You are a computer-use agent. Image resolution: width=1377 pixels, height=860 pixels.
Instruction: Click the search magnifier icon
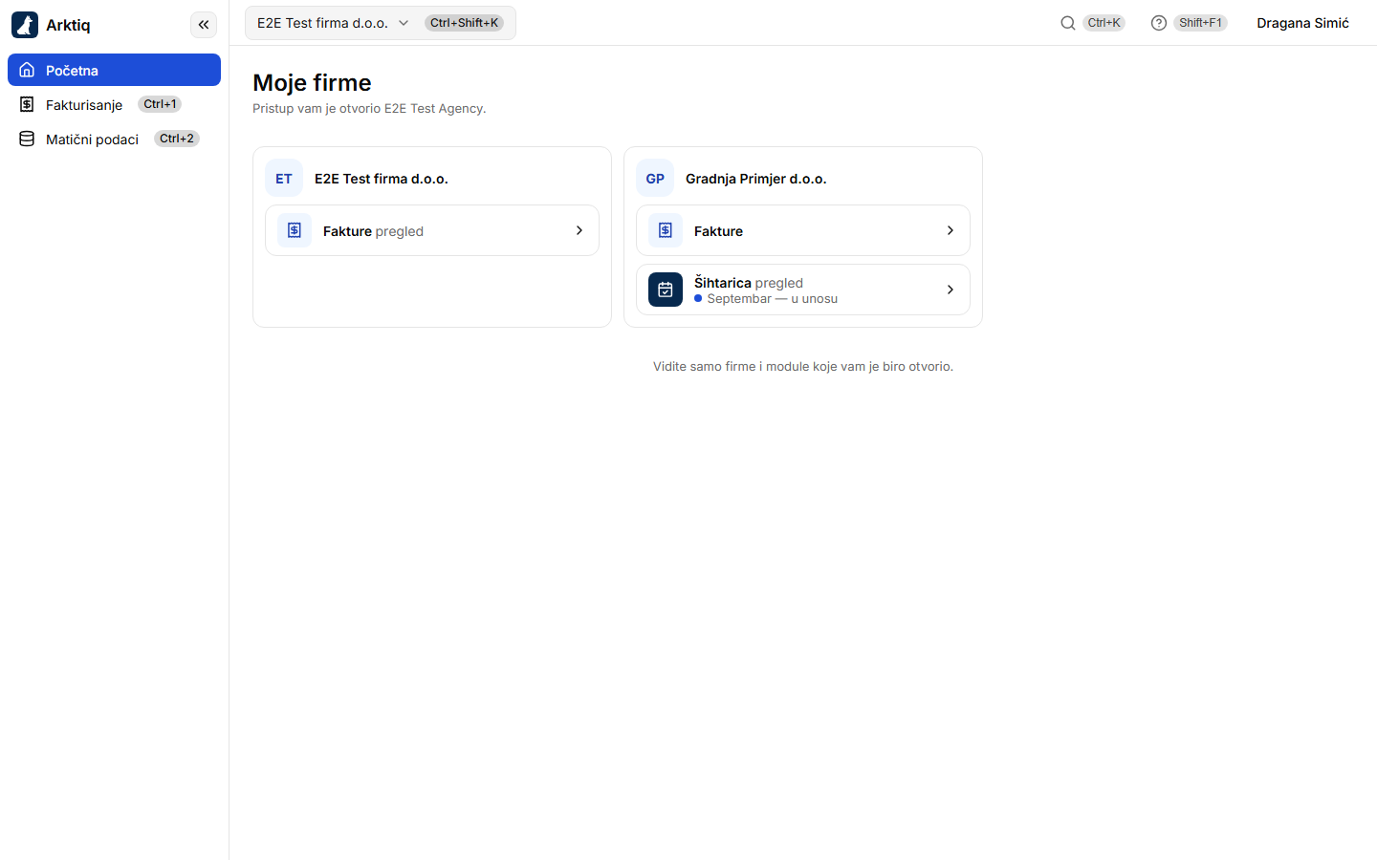click(x=1068, y=23)
